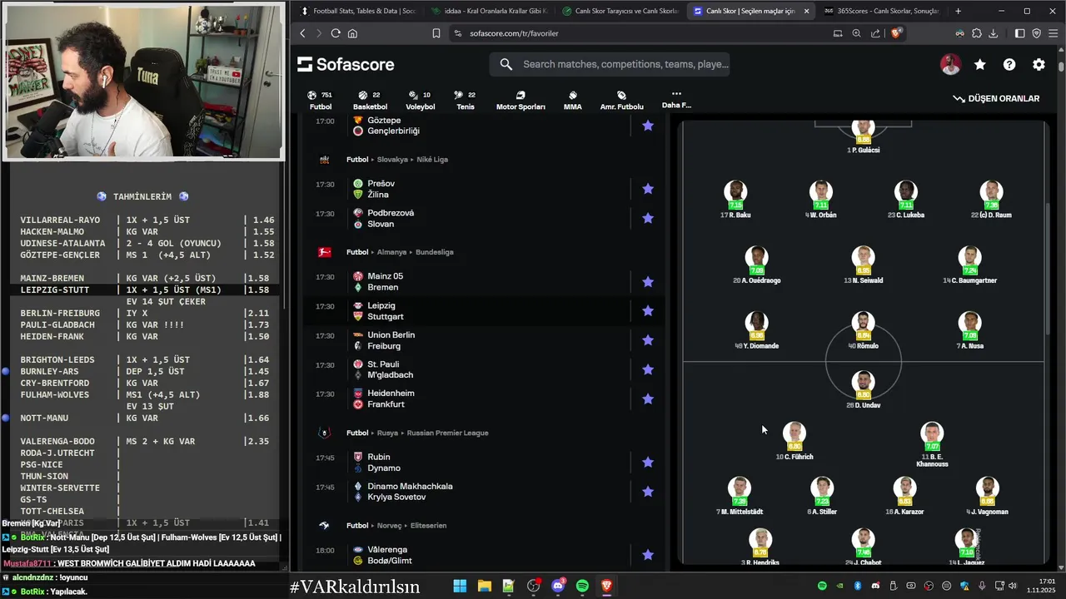Click the Search matches input field

pos(610,64)
